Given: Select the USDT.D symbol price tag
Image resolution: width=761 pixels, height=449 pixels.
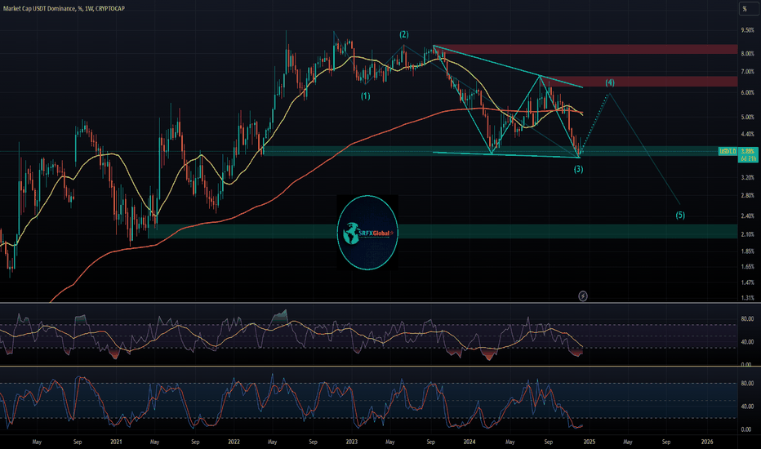Looking at the screenshot, I should (728, 152).
